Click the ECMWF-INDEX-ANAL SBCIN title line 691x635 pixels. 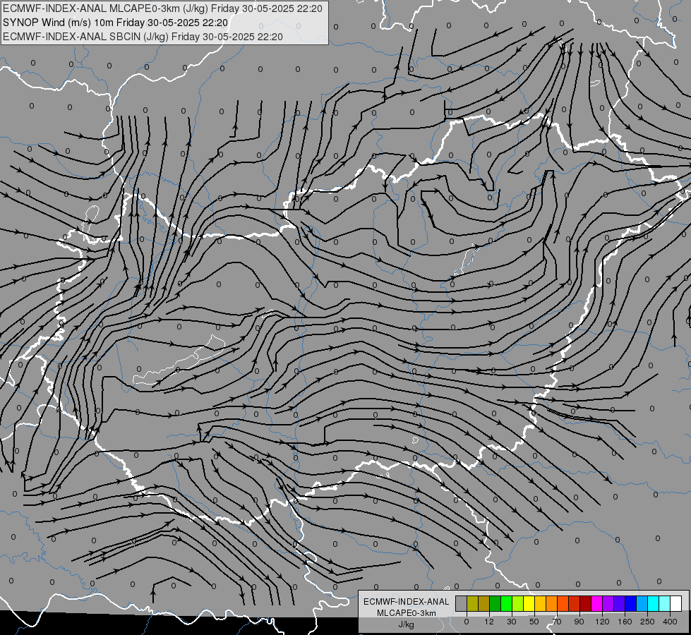point(143,37)
